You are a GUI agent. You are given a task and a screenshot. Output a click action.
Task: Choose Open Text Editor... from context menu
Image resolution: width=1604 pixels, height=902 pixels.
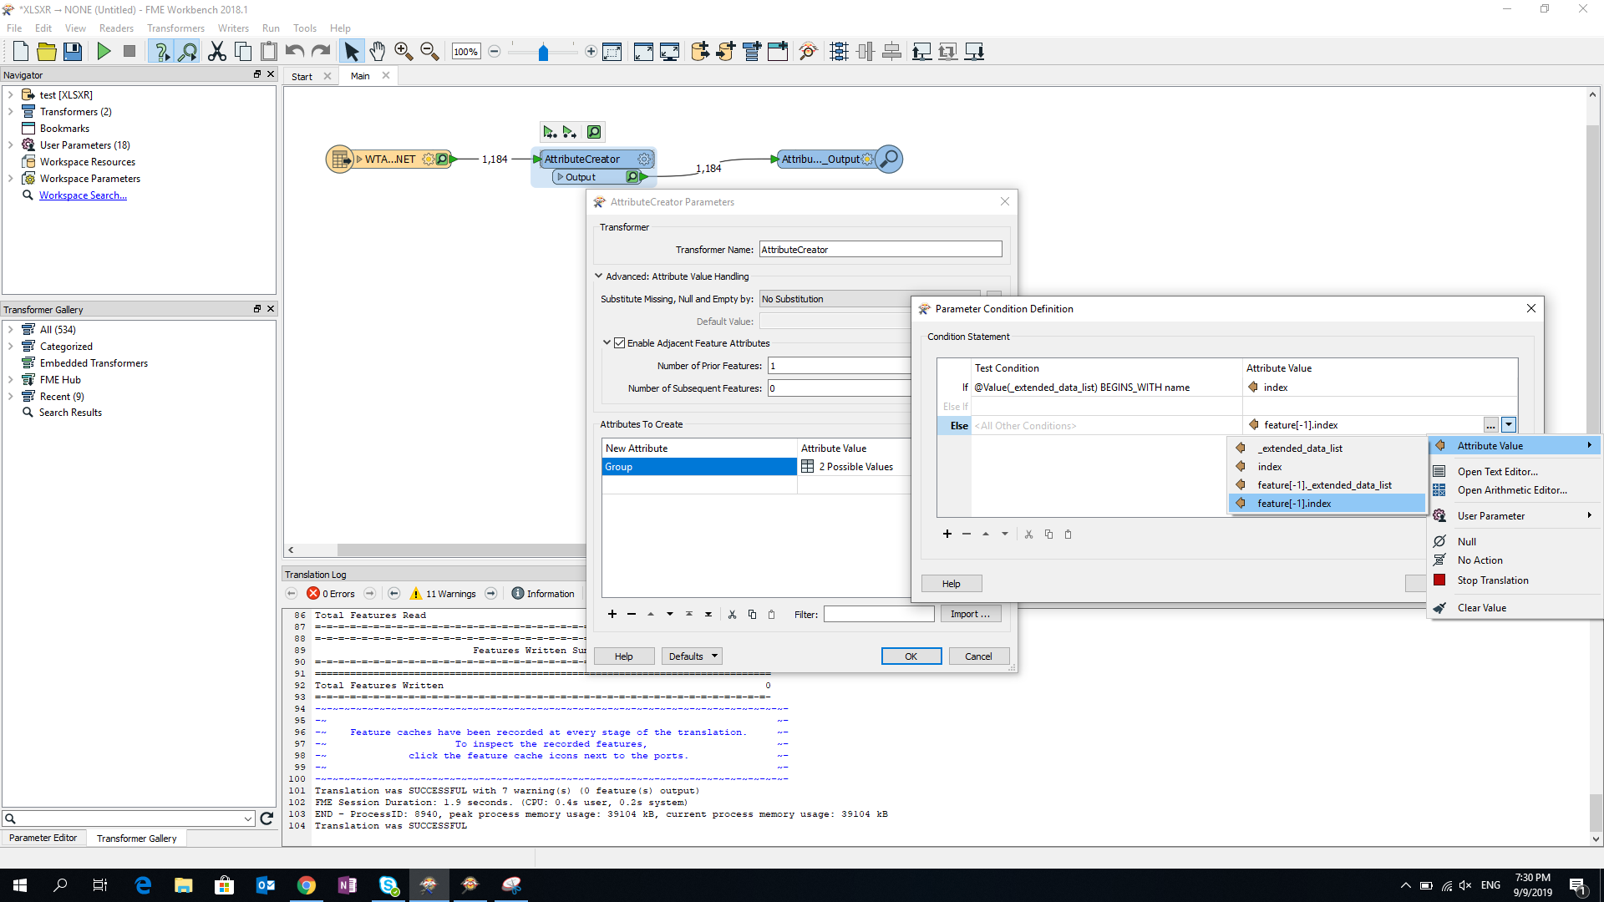coord(1497,472)
